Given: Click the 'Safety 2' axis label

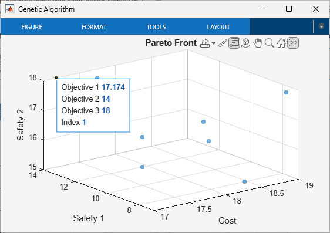Looking at the screenshot, I should 21,125.
